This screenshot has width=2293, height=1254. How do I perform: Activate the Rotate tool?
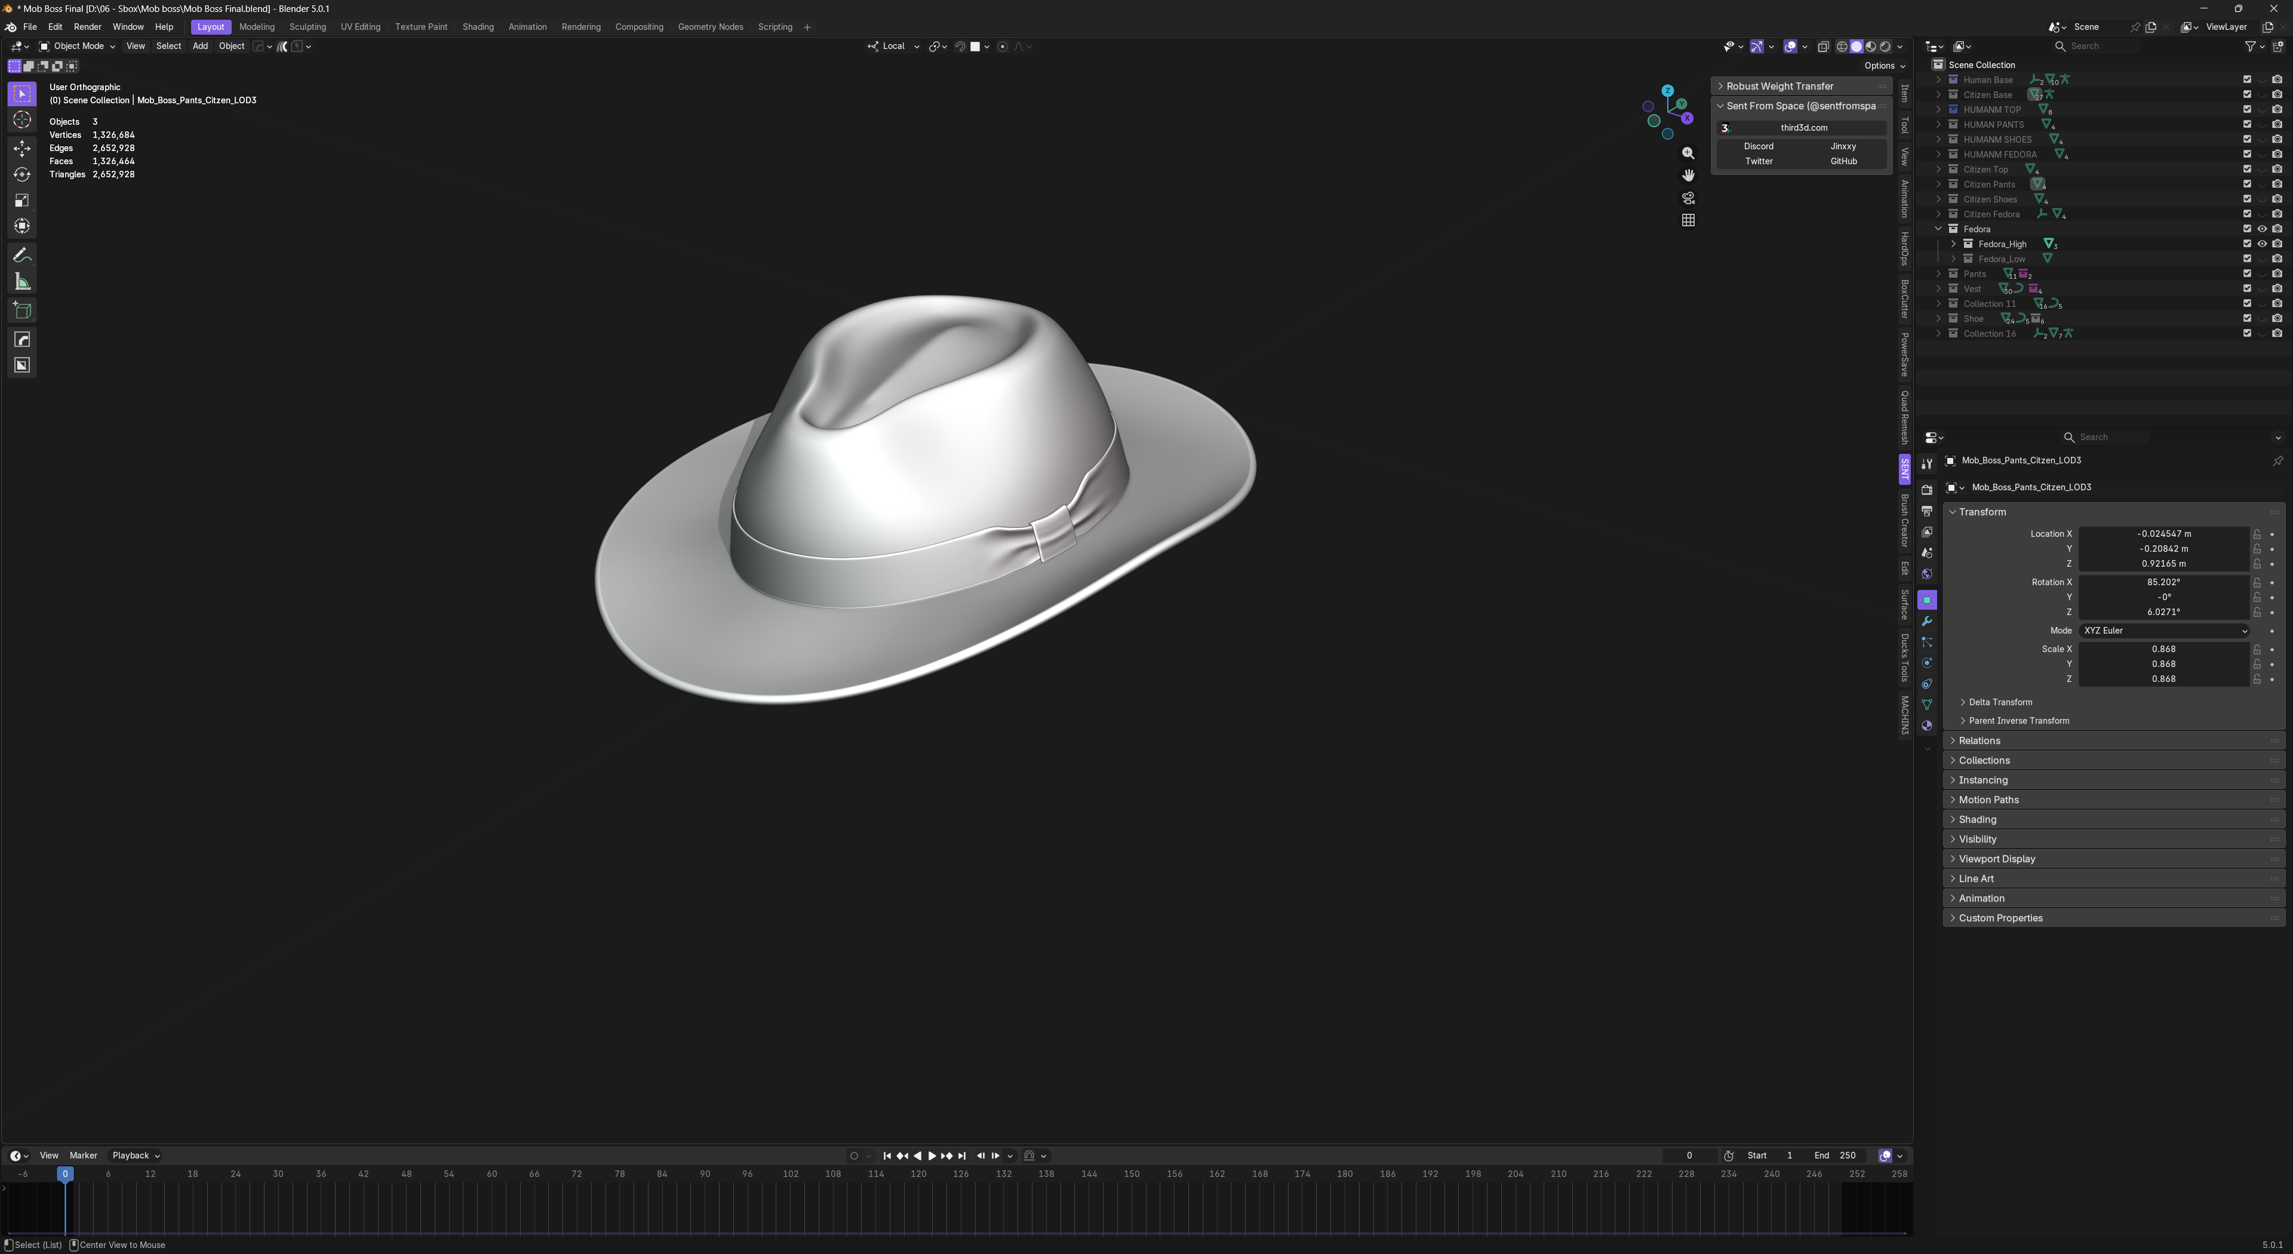coord(22,174)
